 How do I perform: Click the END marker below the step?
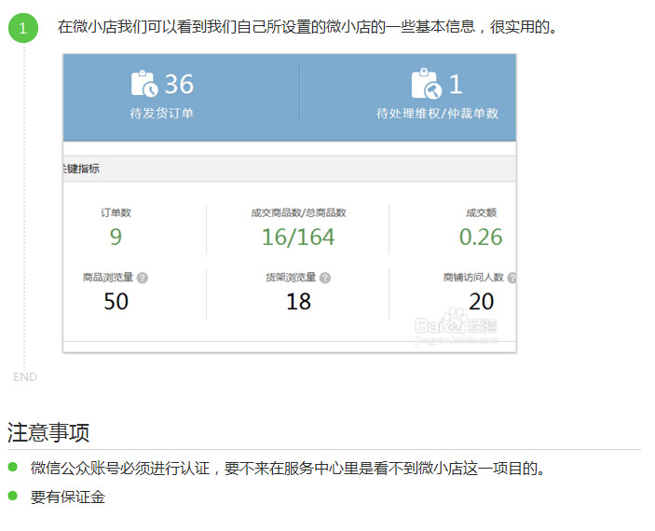[25, 377]
